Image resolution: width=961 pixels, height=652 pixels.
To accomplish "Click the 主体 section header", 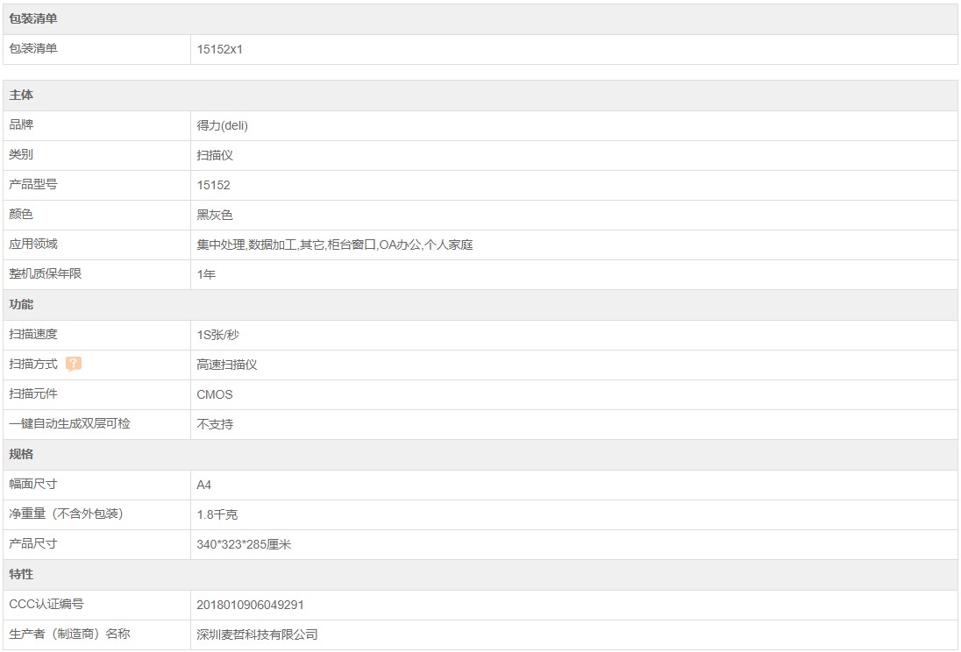I will [21, 96].
